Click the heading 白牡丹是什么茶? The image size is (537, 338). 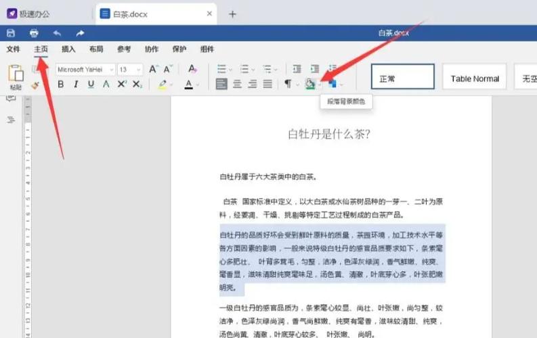click(329, 134)
